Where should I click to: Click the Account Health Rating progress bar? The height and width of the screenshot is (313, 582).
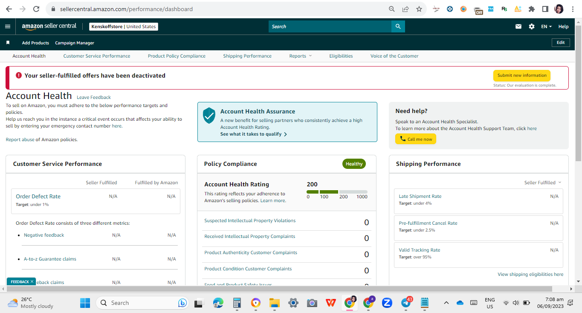[x=337, y=192]
